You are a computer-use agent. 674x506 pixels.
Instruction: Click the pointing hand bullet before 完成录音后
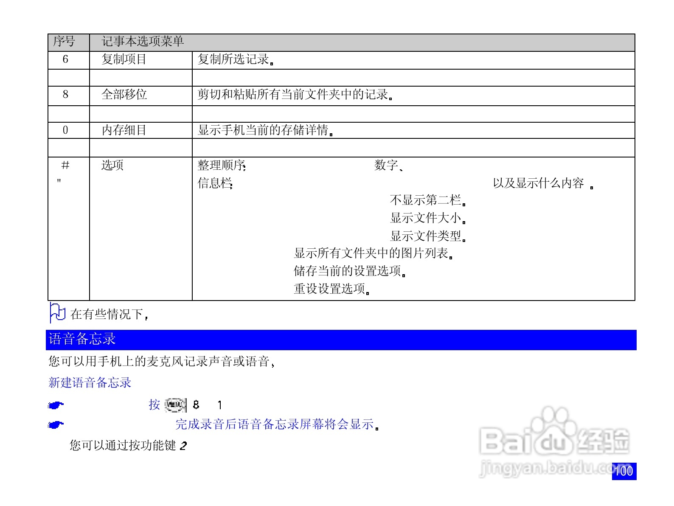point(56,424)
